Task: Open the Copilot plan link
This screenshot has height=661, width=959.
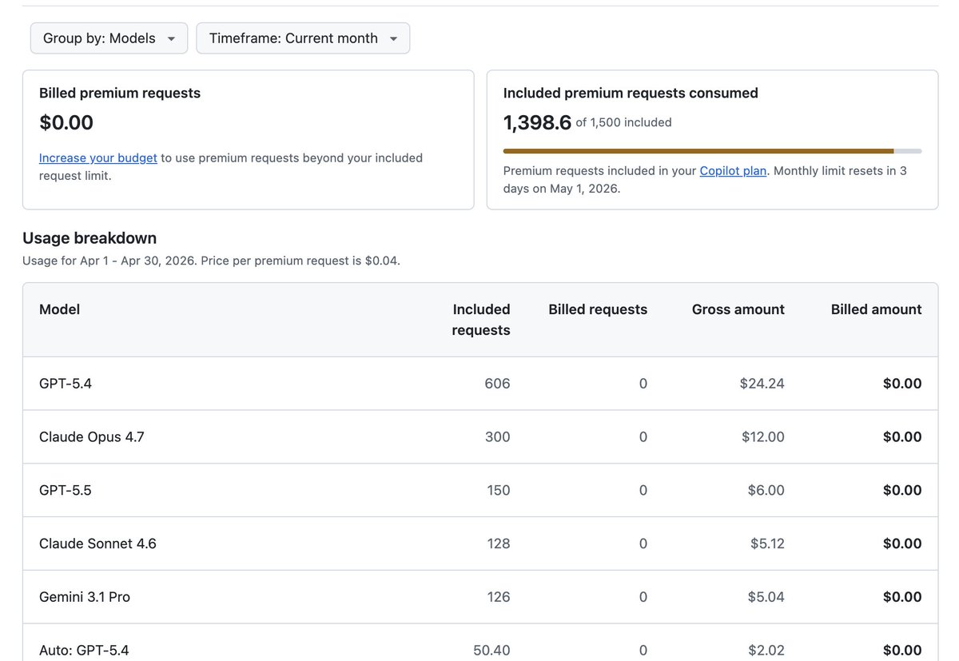Action: pos(733,170)
